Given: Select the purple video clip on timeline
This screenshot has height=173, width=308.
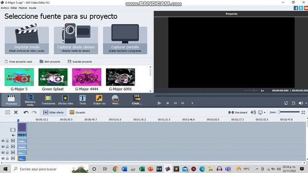Looking at the screenshot, I should [x=22, y=127].
